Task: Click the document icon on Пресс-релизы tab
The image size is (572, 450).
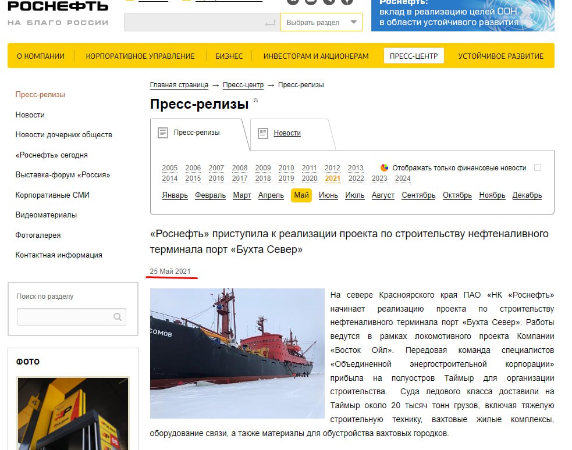Action: 163,133
